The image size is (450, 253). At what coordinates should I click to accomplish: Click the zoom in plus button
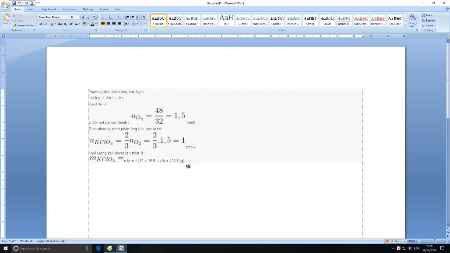pos(447,241)
